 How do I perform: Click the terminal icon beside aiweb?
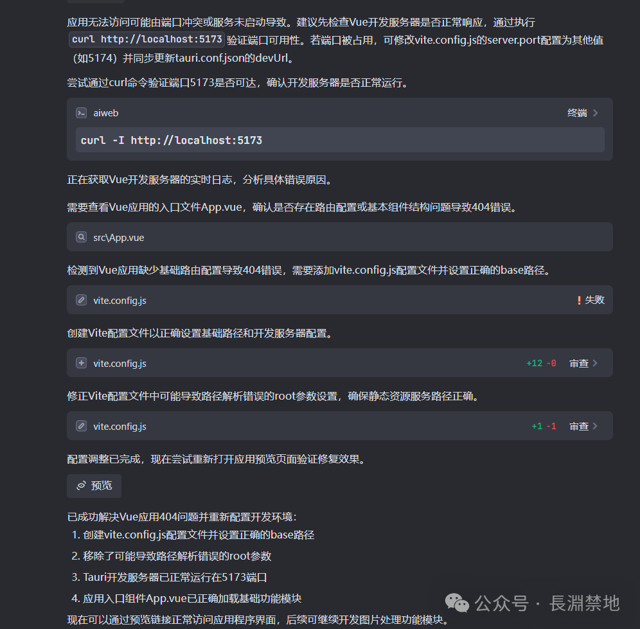pyautogui.click(x=81, y=112)
